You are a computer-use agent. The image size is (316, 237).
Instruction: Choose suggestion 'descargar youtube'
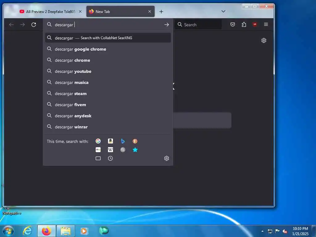pos(108,71)
